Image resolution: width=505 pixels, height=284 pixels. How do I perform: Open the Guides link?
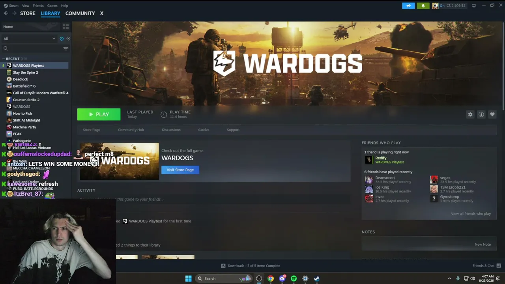[204, 130]
